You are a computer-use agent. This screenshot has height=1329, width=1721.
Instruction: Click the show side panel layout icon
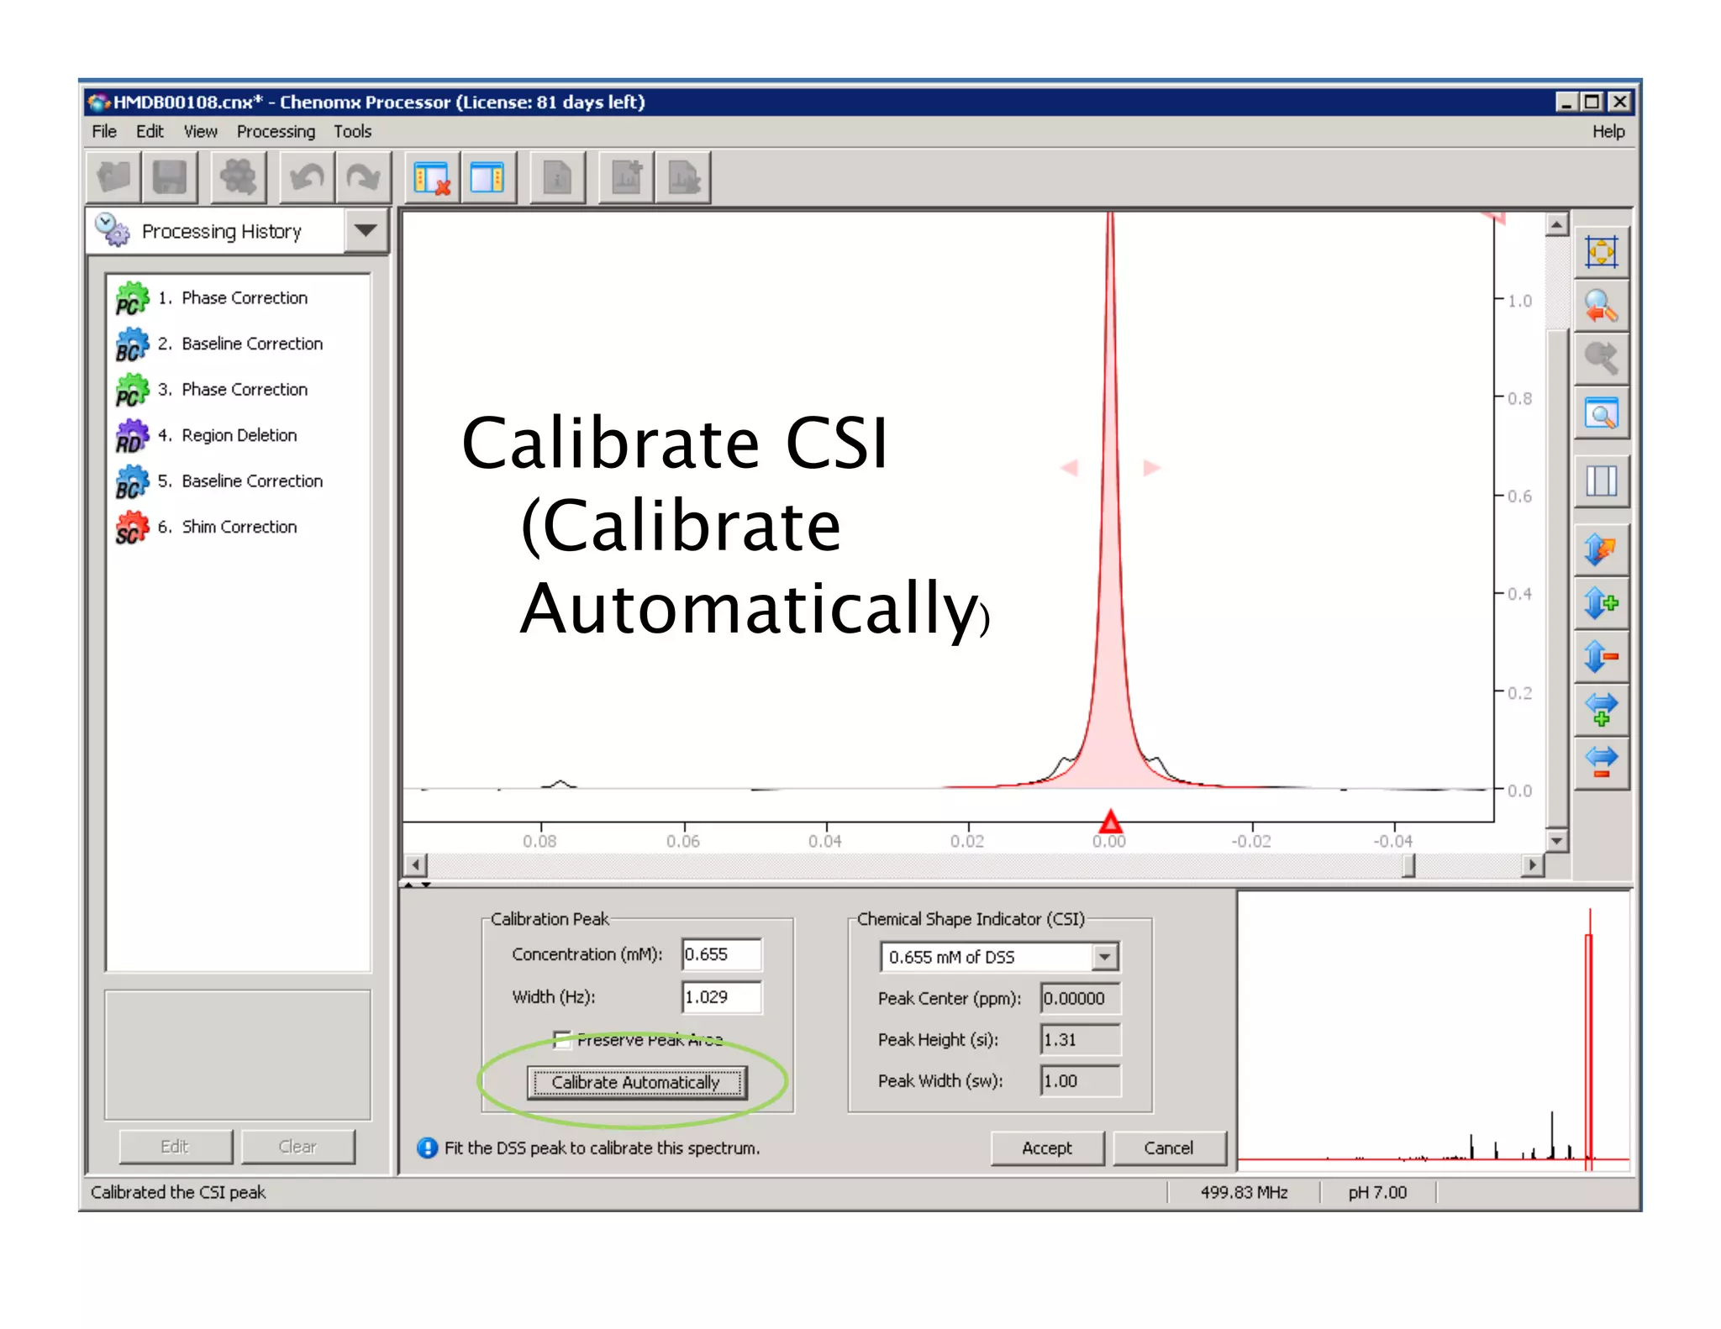(487, 177)
